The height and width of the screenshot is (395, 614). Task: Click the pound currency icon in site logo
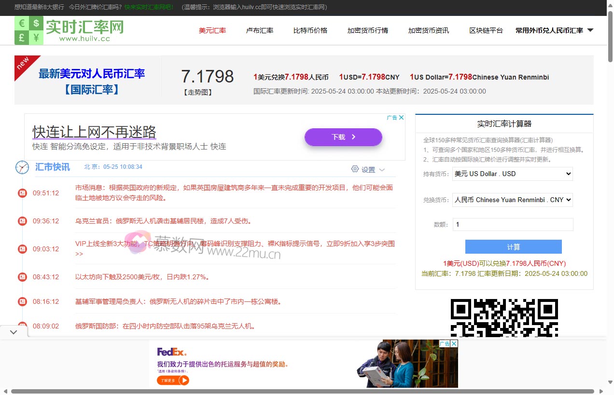(x=22, y=38)
